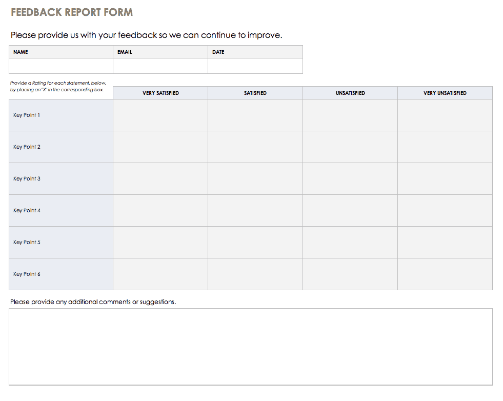The width and height of the screenshot is (503, 401).
Task: Click the empty Email input field
Action: (160, 66)
